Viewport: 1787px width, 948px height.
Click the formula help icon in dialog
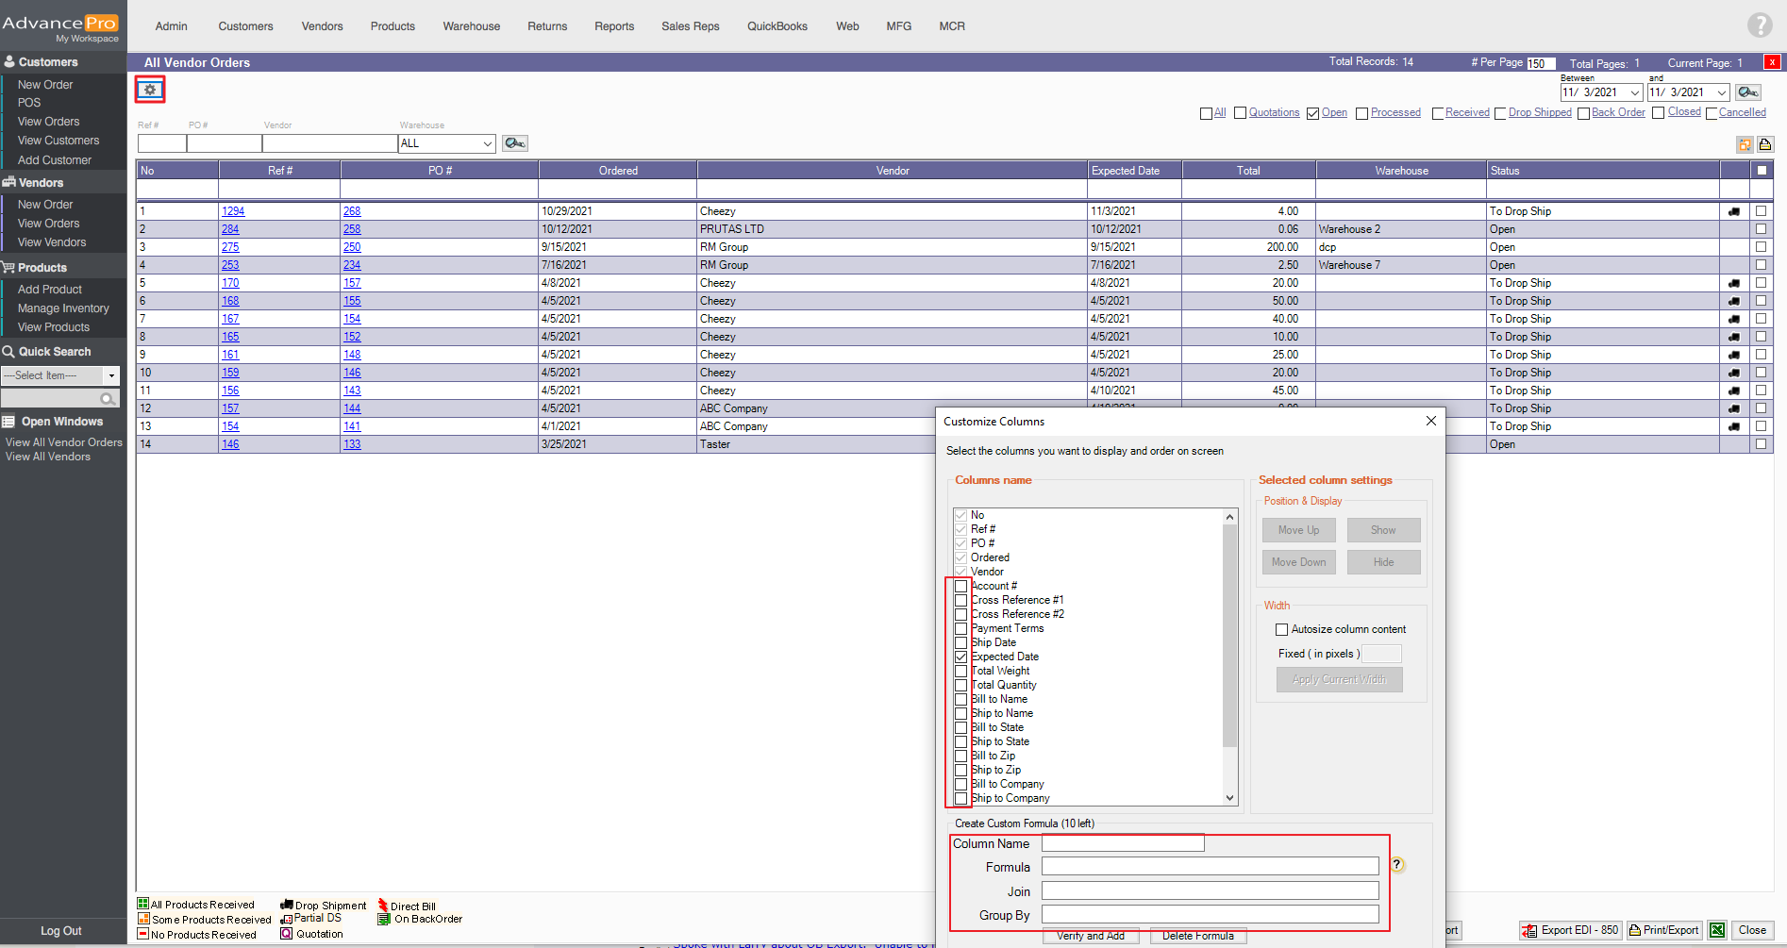coord(1397,865)
